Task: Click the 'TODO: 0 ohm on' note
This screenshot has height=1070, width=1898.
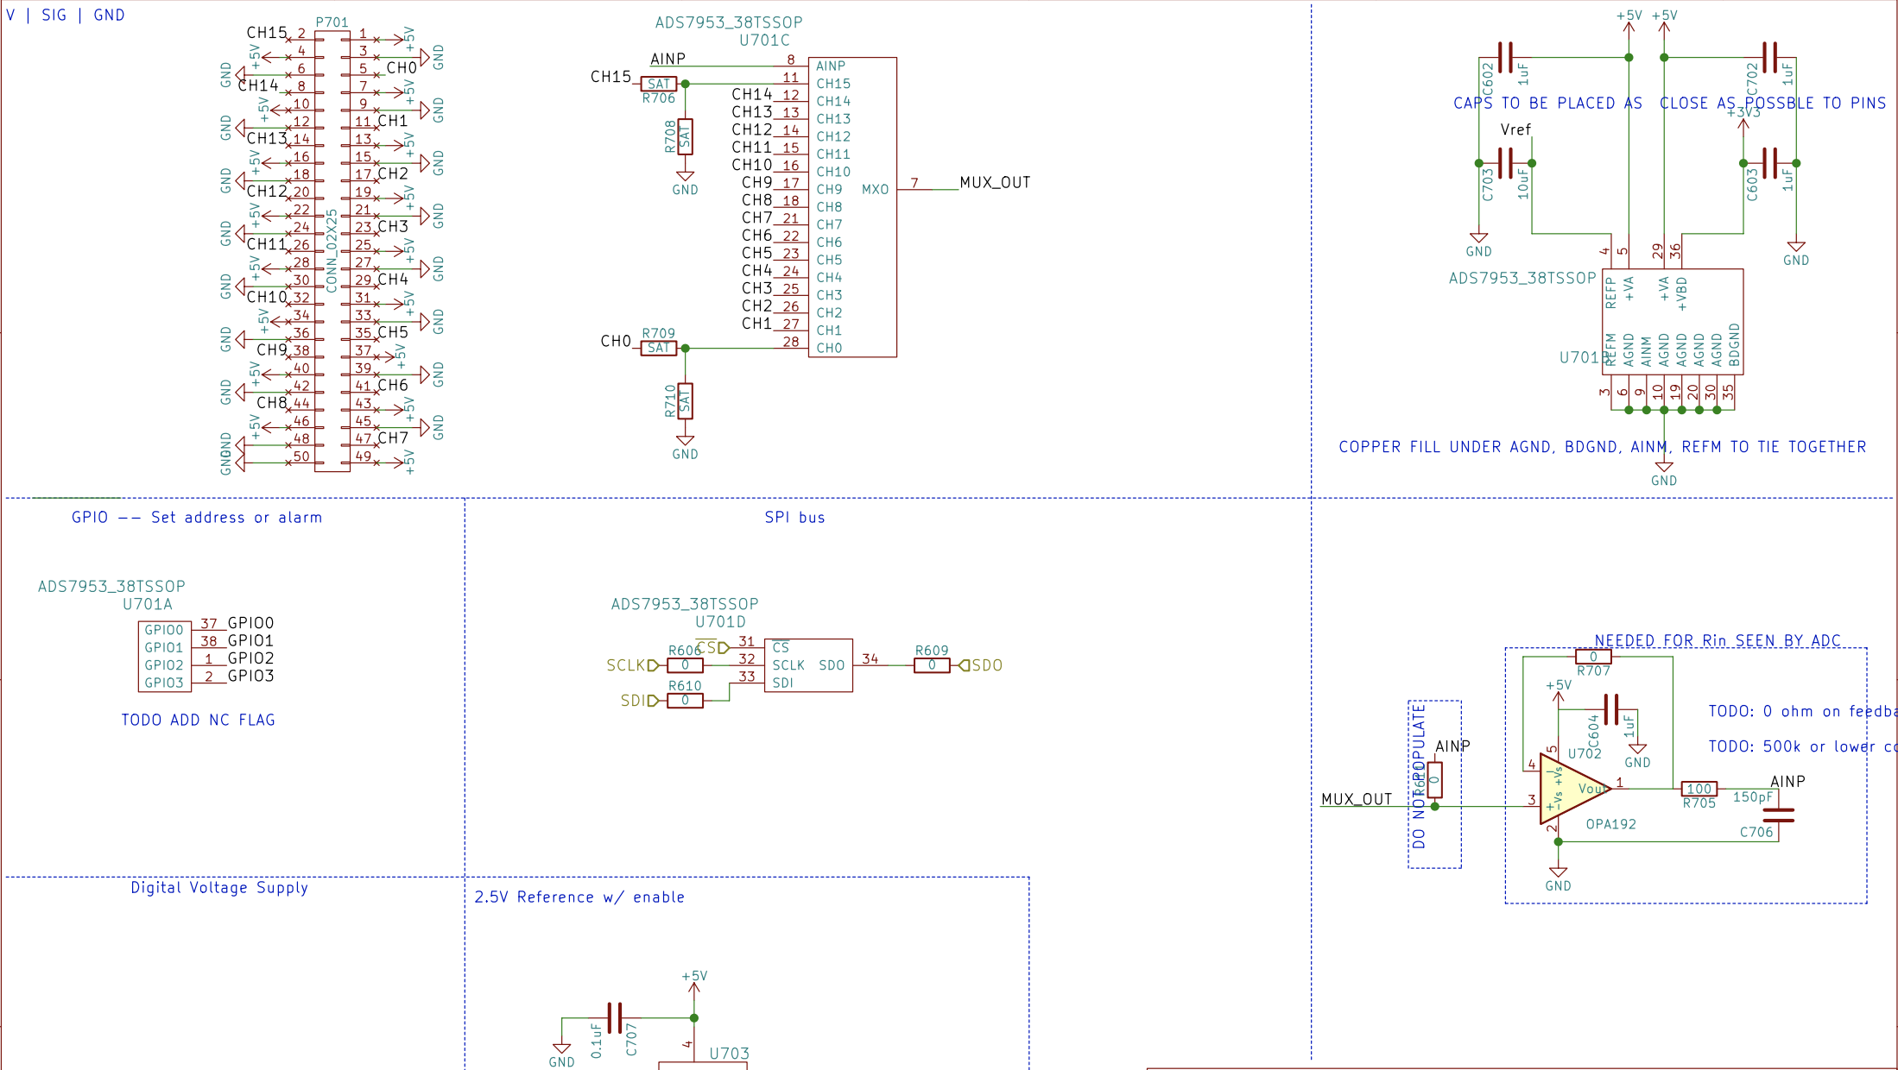Action: point(1802,711)
